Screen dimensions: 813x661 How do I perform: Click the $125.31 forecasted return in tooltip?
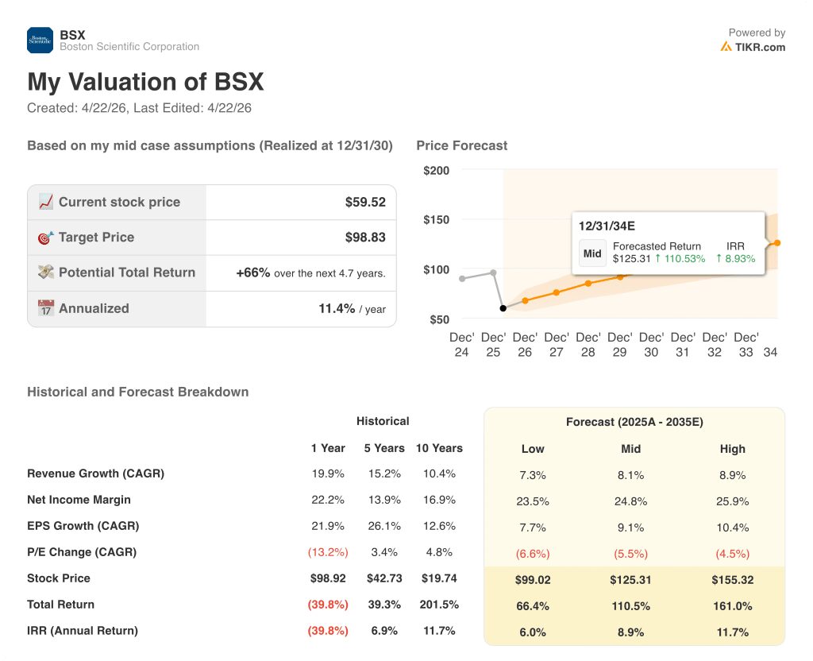pos(631,258)
